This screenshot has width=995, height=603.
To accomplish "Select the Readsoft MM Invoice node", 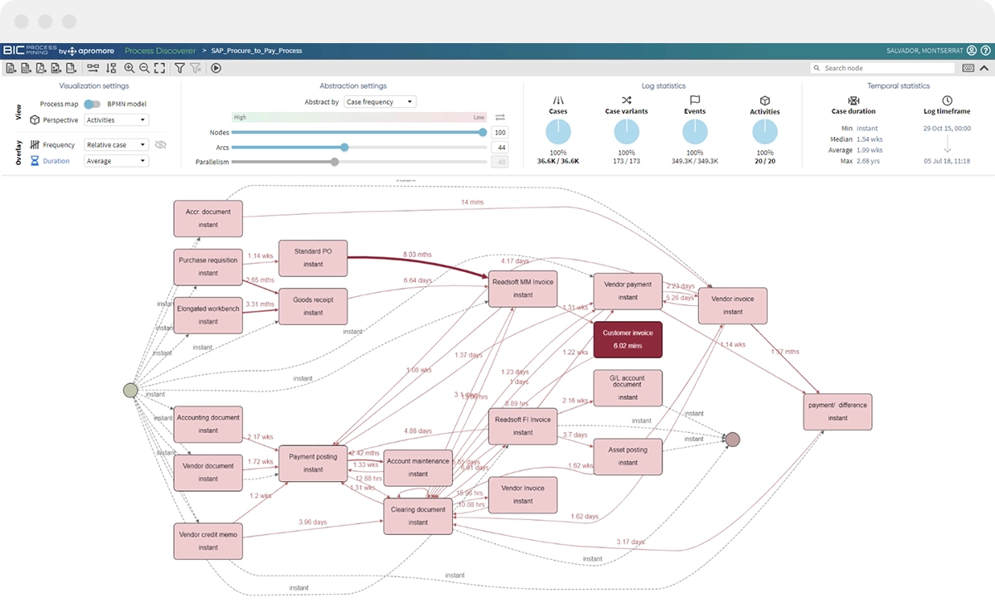I will point(522,288).
